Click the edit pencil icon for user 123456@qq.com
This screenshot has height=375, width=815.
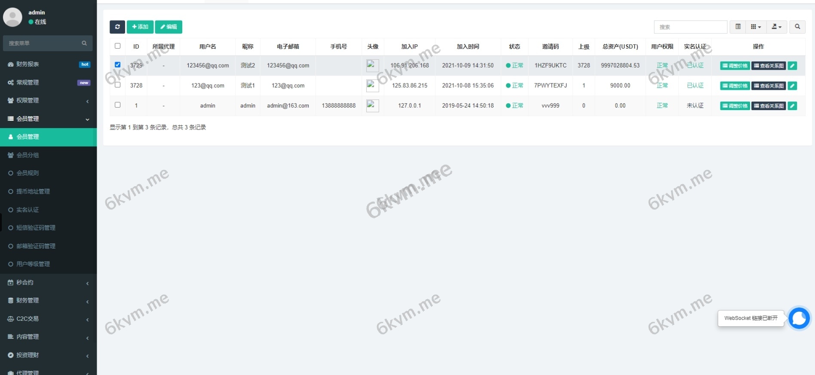click(792, 66)
